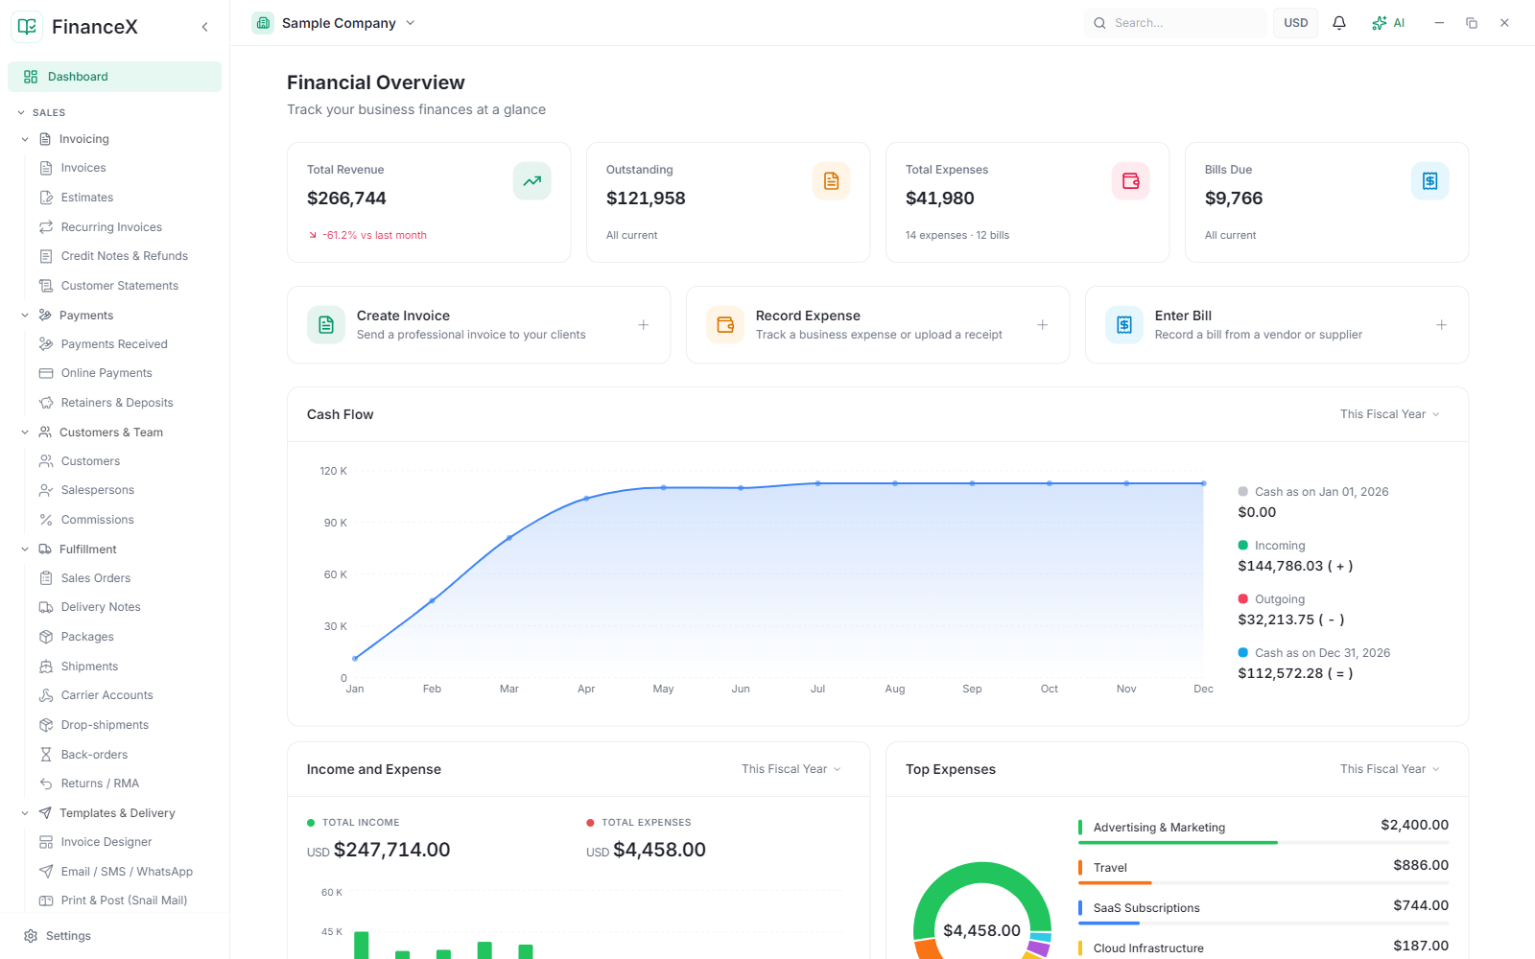Open the USD currency selector
The image size is (1535, 959).
(x=1295, y=23)
